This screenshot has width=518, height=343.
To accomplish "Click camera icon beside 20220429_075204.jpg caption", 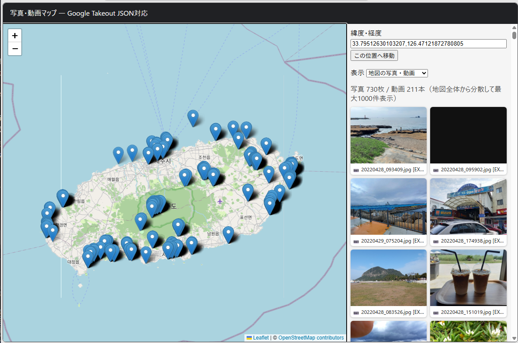I will [356, 241].
